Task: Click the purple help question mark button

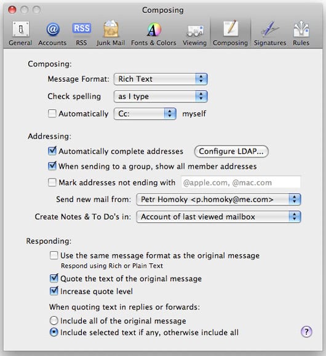Action: 306,332
